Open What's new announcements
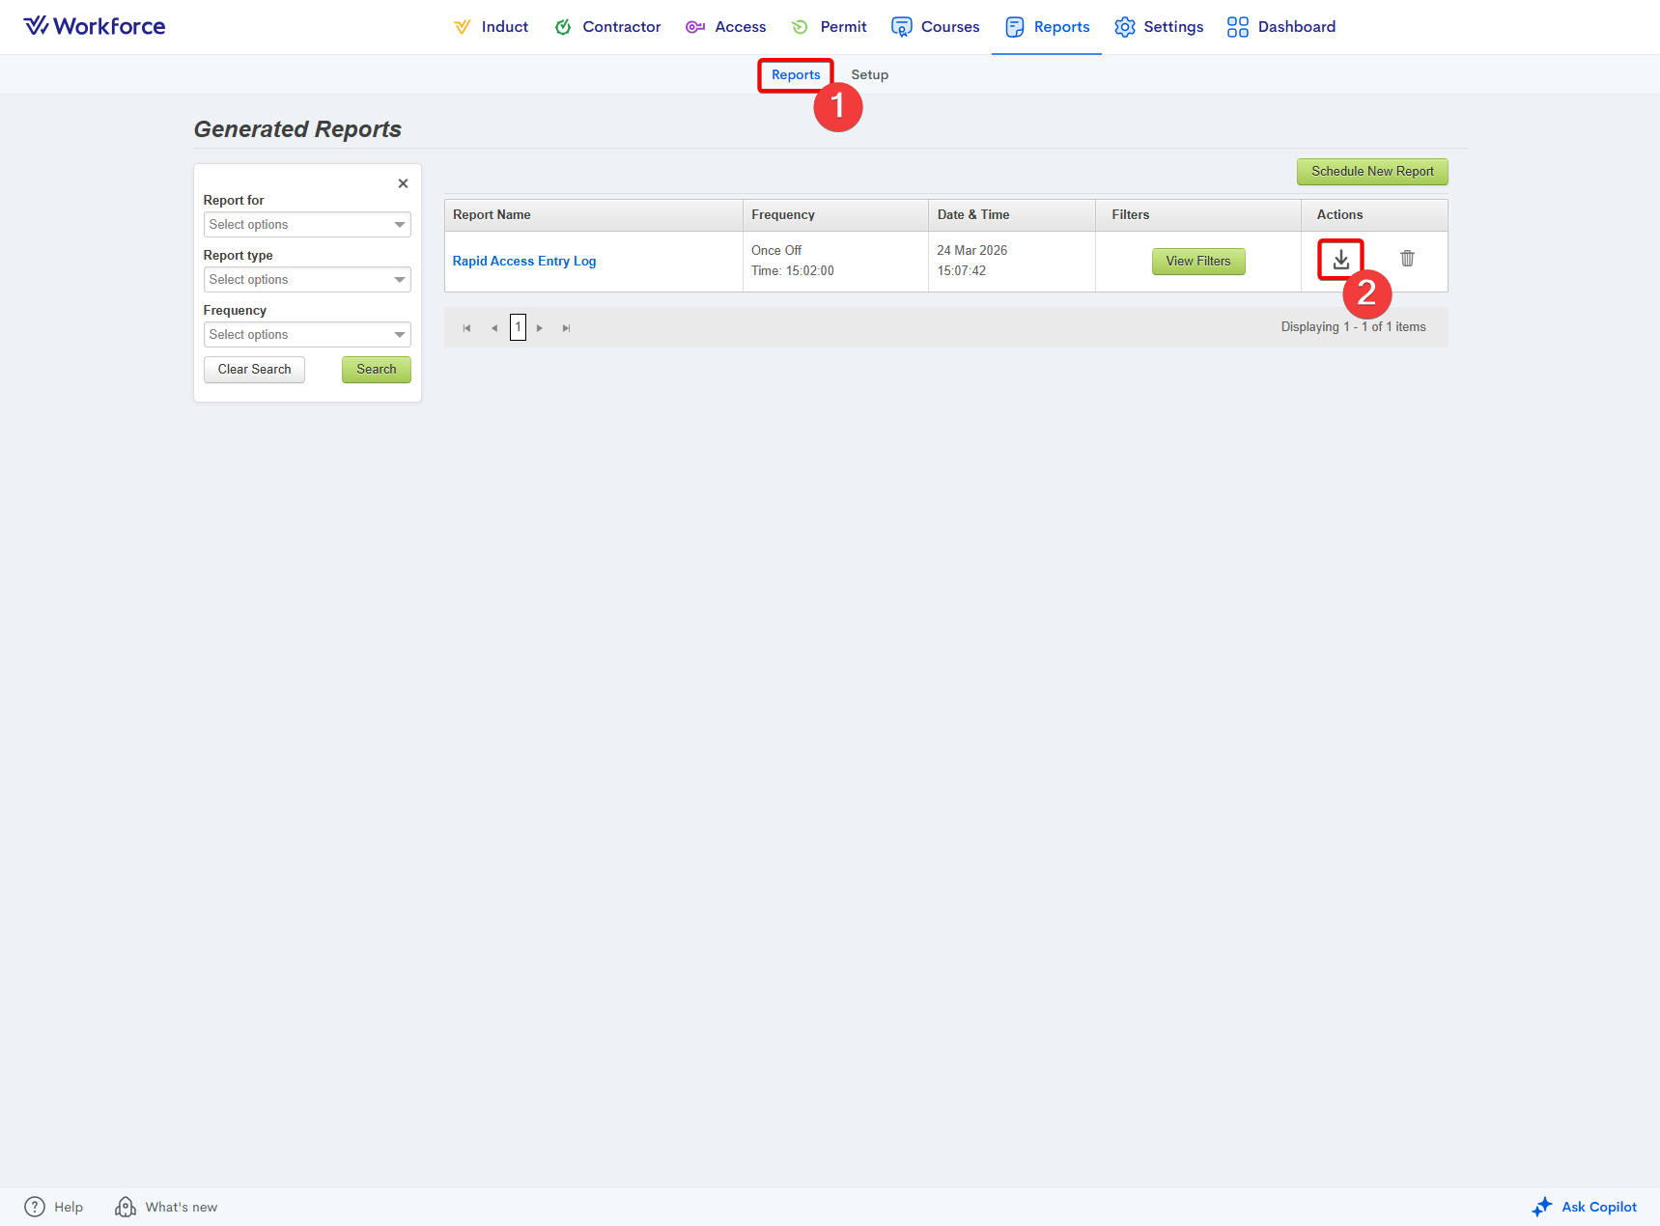Screen dimensions: 1660x1226 (166, 1207)
